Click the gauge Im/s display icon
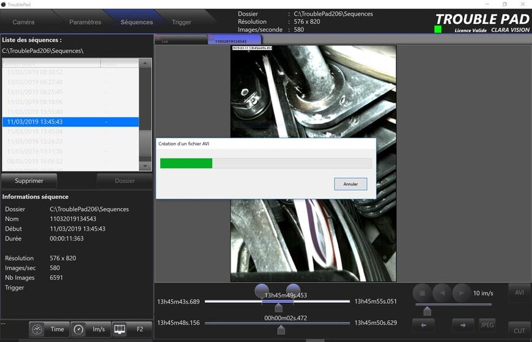The image size is (532, 342). tap(78, 329)
